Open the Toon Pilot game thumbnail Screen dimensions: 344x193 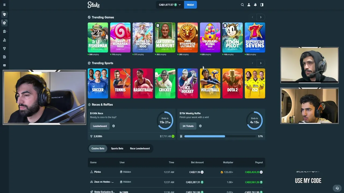pos(232,38)
